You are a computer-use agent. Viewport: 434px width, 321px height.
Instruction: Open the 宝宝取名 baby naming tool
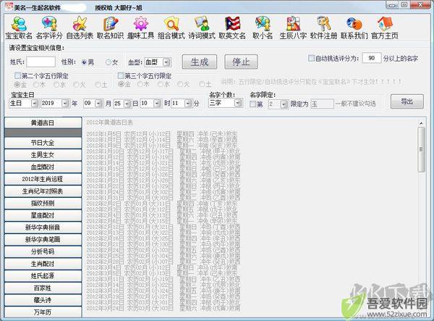click(x=19, y=28)
